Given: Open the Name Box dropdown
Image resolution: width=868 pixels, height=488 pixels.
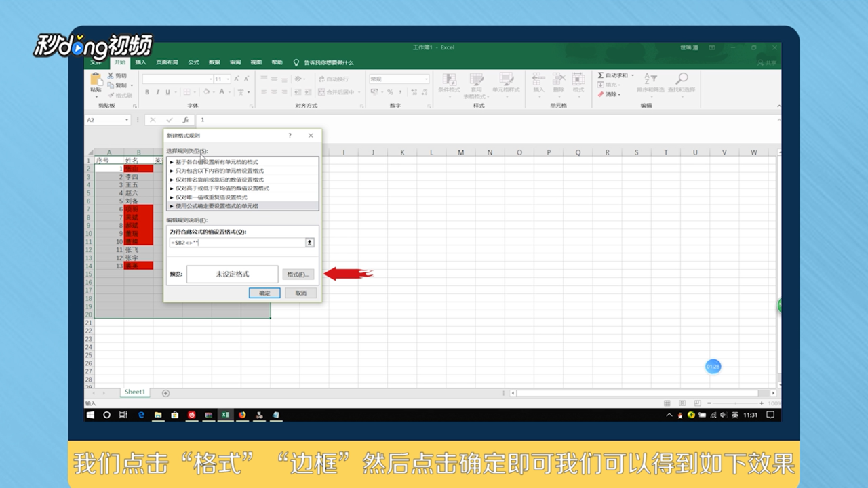Looking at the screenshot, I should pyautogui.click(x=127, y=120).
